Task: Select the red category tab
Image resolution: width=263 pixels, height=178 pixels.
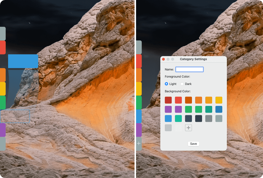Action: click(3, 48)
